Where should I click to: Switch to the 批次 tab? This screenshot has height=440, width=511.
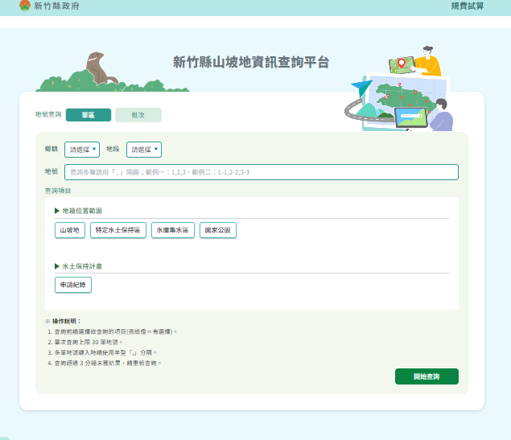138,115
